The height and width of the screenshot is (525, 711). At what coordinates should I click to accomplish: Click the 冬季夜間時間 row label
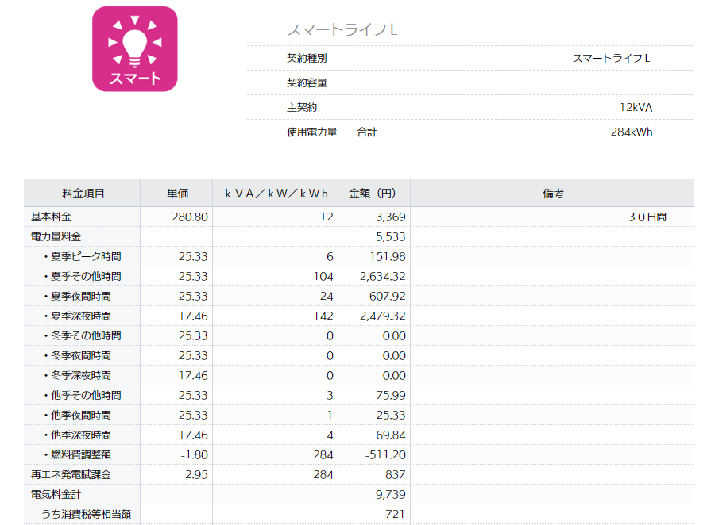78,356
